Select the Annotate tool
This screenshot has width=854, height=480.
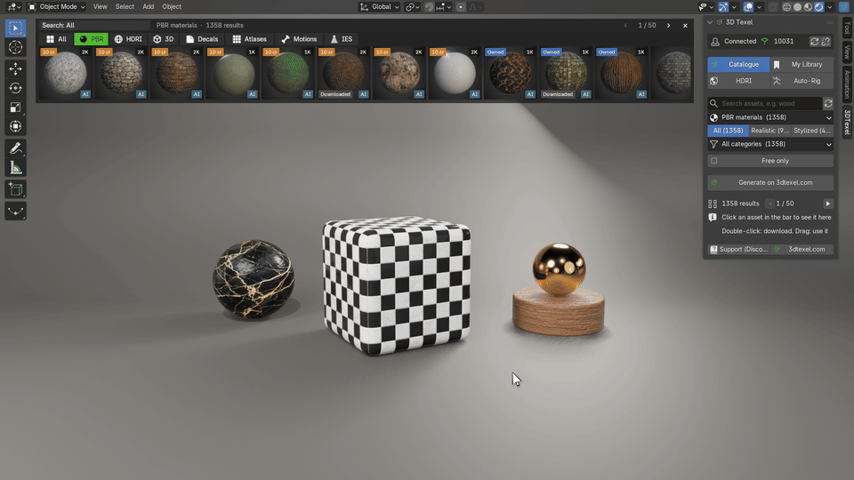[x=15, y=148]
